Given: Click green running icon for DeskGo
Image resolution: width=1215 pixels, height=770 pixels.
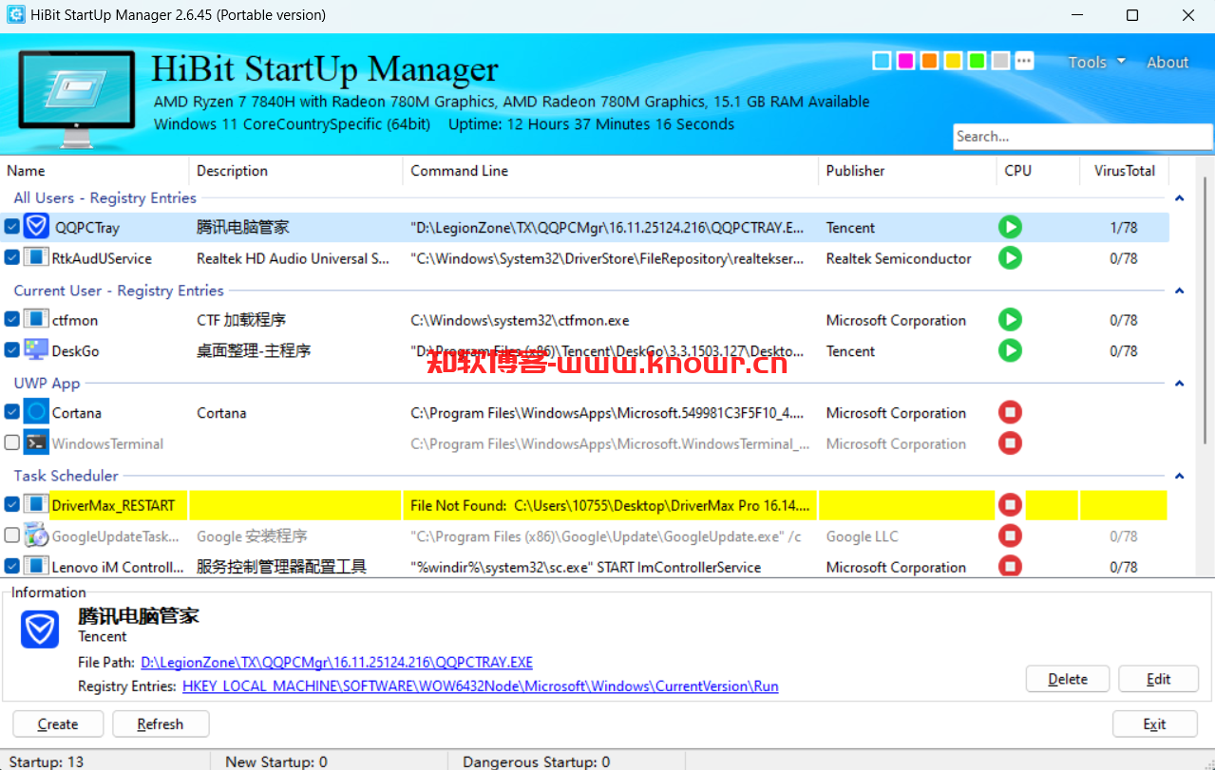Looking at the screenshot, I should tap(1010, 350).
